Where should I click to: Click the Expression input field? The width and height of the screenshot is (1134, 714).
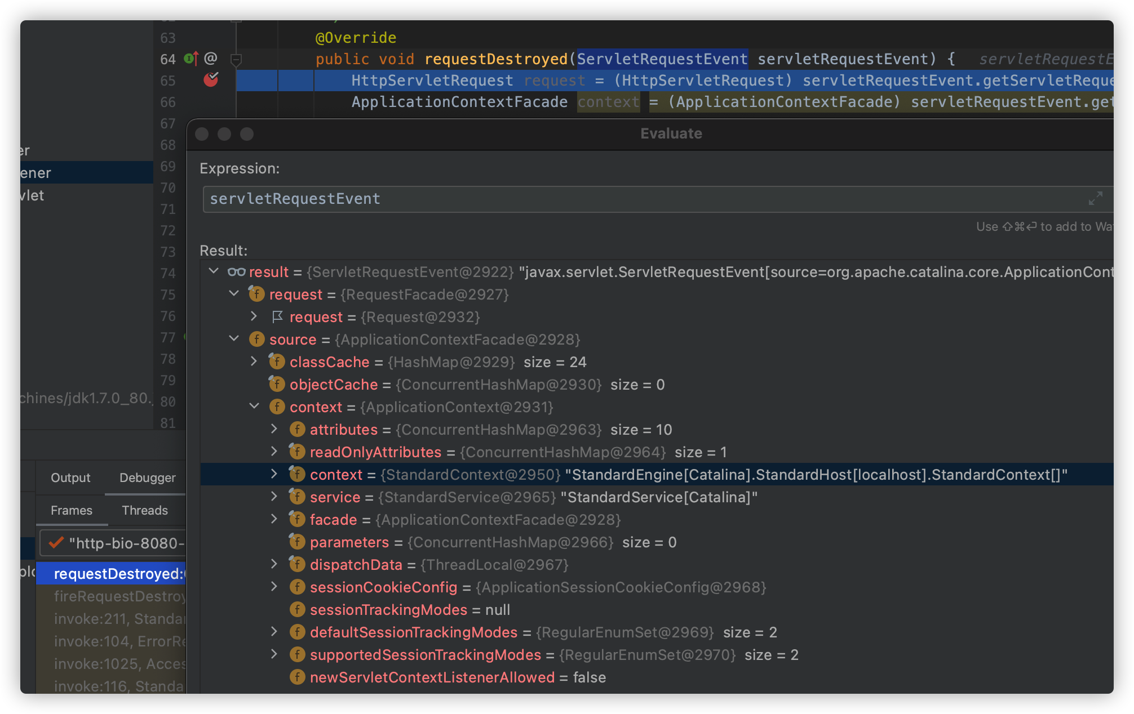[620, 199]
